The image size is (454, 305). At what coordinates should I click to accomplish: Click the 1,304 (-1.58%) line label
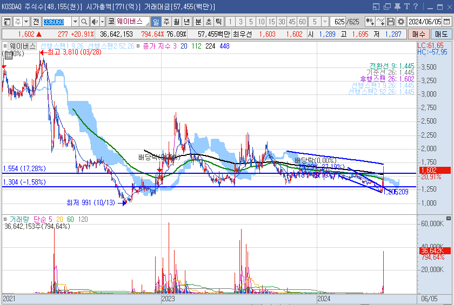pyautogui.click(x=24, y=182)
